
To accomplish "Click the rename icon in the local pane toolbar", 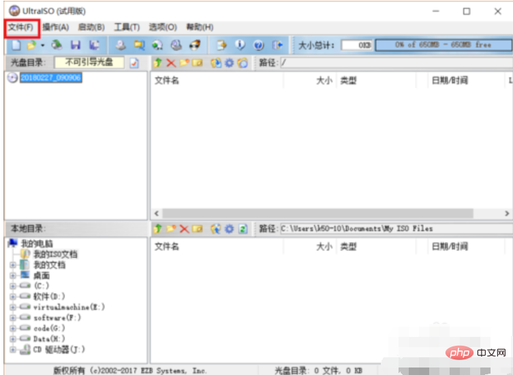I will pyautogui.click(x=198, y=229).
